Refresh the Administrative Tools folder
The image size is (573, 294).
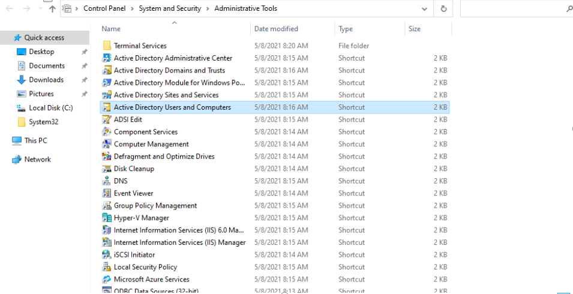[x=443, y=9]
